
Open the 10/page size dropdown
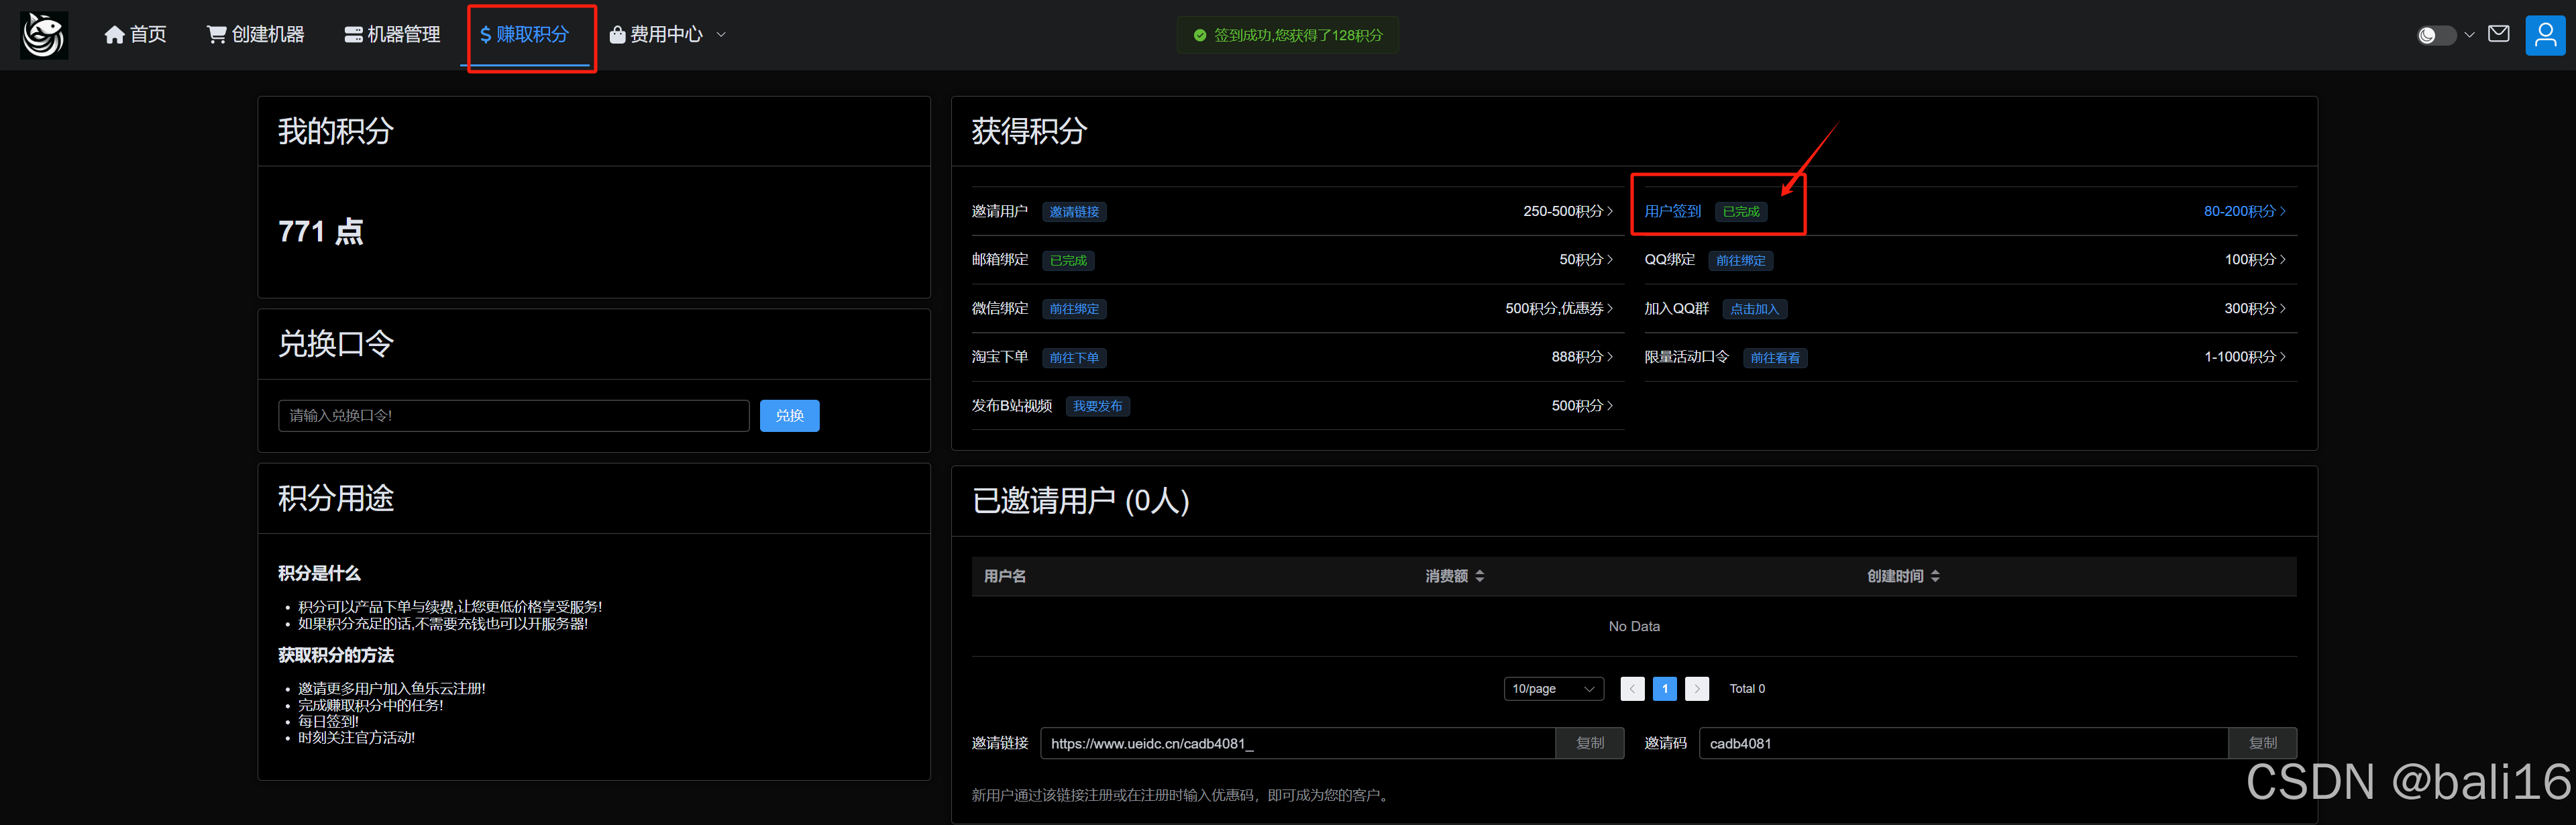pyautogui.click(x=1553, y=689)
